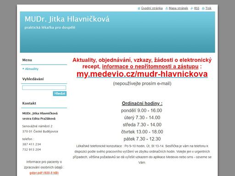This screenshot has width=235, height=176.
Task: Open the Úvodní stránka link
Action: pyautogui.click(x=152, y=8)
